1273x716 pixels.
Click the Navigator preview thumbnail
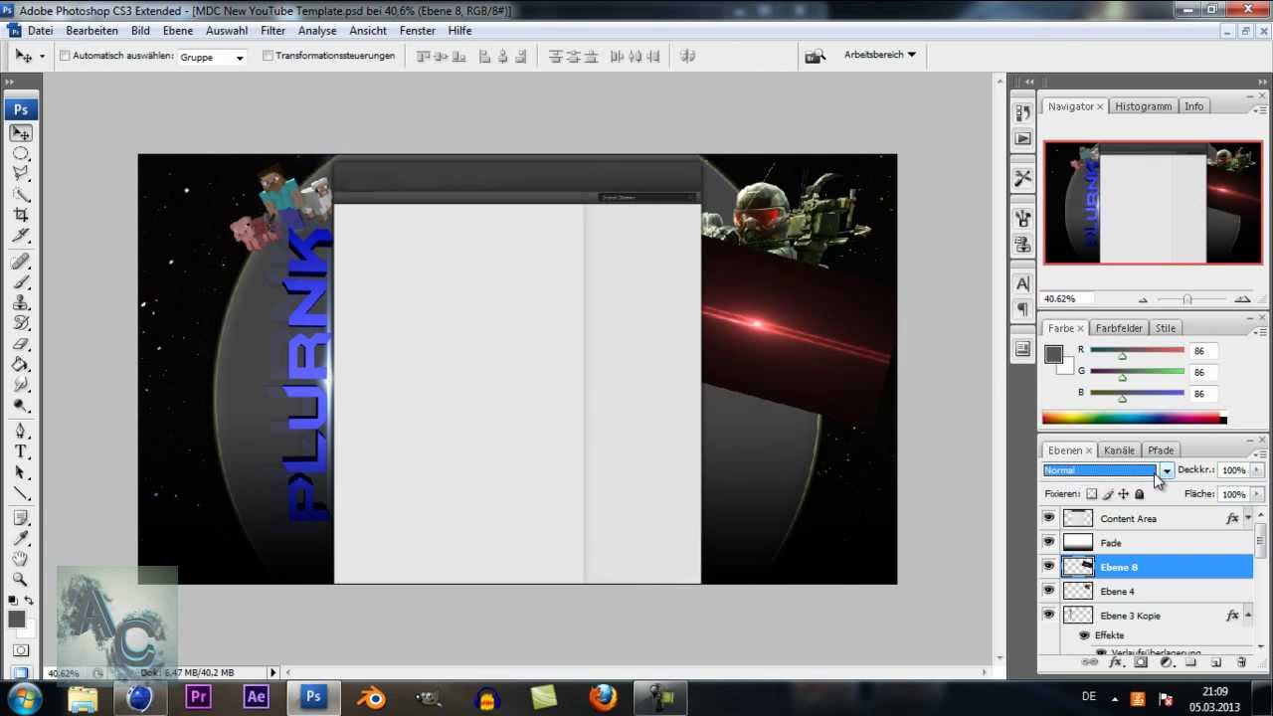(1153, 202)
